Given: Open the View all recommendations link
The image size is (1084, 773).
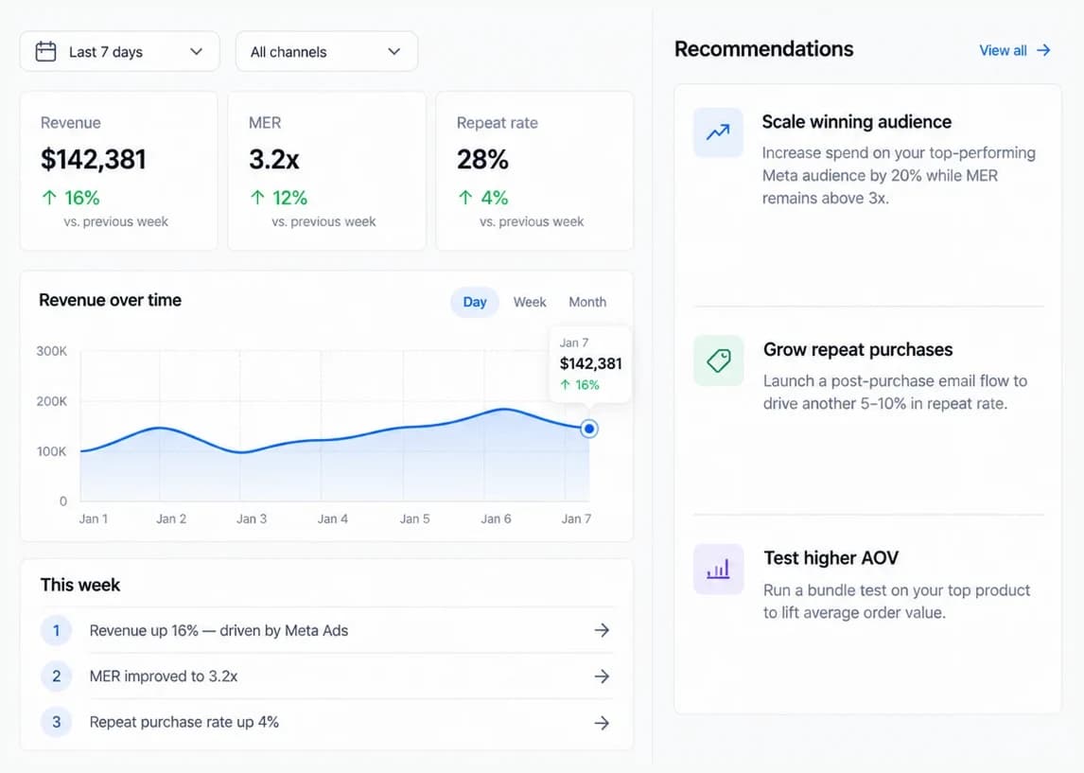Looking at the screenshot, I should tap(1015, 50).
